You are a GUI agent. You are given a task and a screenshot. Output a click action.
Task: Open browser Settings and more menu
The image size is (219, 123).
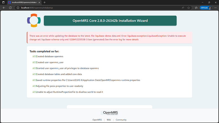(216, 8)
